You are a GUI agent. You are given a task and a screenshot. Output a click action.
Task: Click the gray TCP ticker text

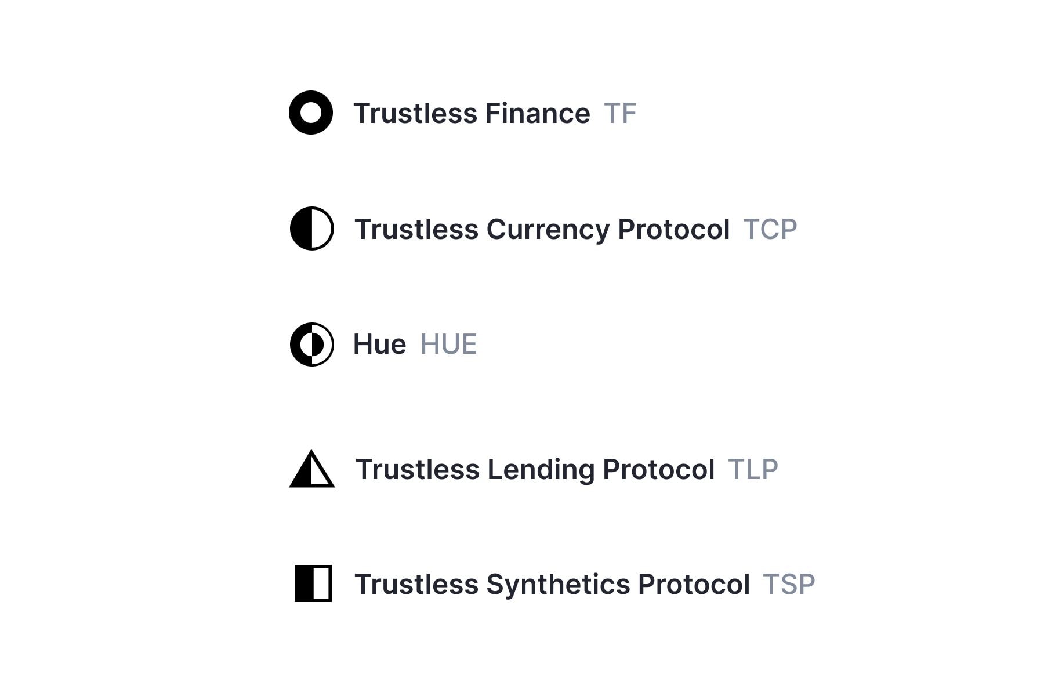coord(770,229)
